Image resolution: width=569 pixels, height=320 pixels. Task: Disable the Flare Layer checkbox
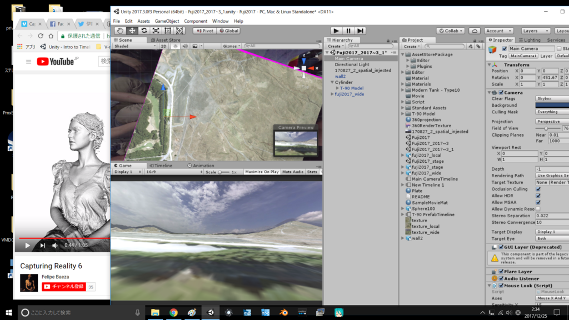point(501,271)
